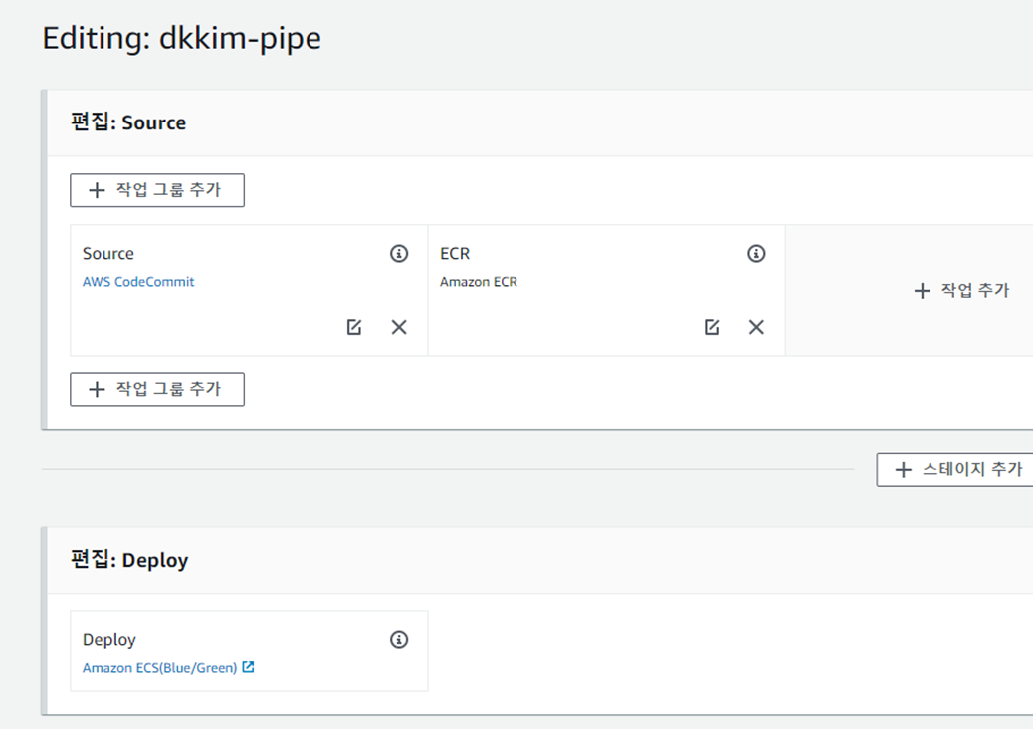Screen dimensions: 1033x729
Task: View info tooltip for the ECR action
Action: point(756,254)
